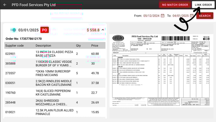The height and width of the screenshot is (122, 216).
Task: Click price 49.78
Action: tap(95, 73)
